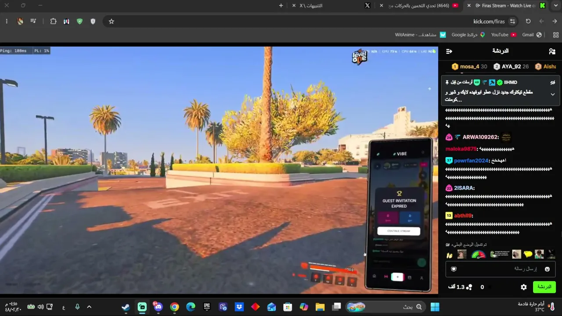
Task: Open the emoji picker in chat
Action: 547,269
